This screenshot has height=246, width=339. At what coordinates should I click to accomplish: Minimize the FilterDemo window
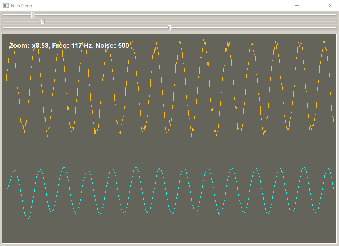click(297, 5)
